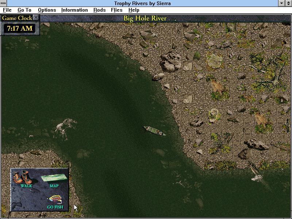The image size is (292, 219).
Task: Click the minimize arrow in title bar
Action: tap(281, 3)
